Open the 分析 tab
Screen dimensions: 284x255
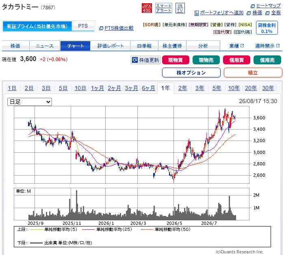203,46
